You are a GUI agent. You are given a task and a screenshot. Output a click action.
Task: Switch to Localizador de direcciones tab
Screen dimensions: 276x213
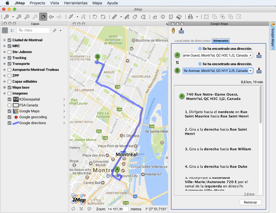(x=192, y=41)
